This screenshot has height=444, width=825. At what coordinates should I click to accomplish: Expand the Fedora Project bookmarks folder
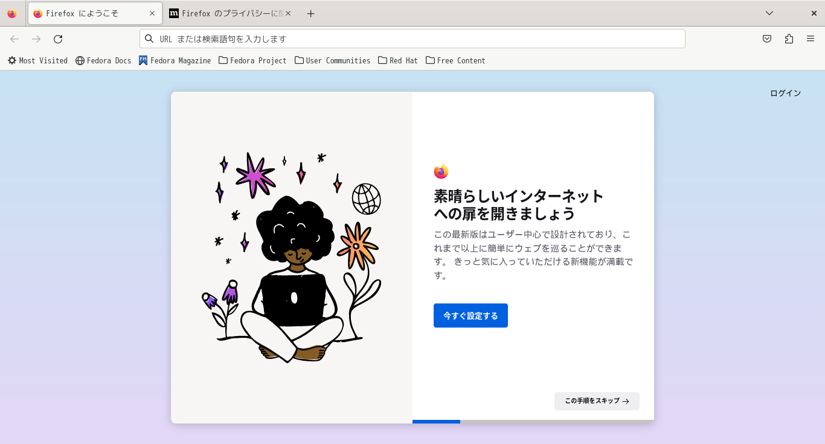(252, 60)
